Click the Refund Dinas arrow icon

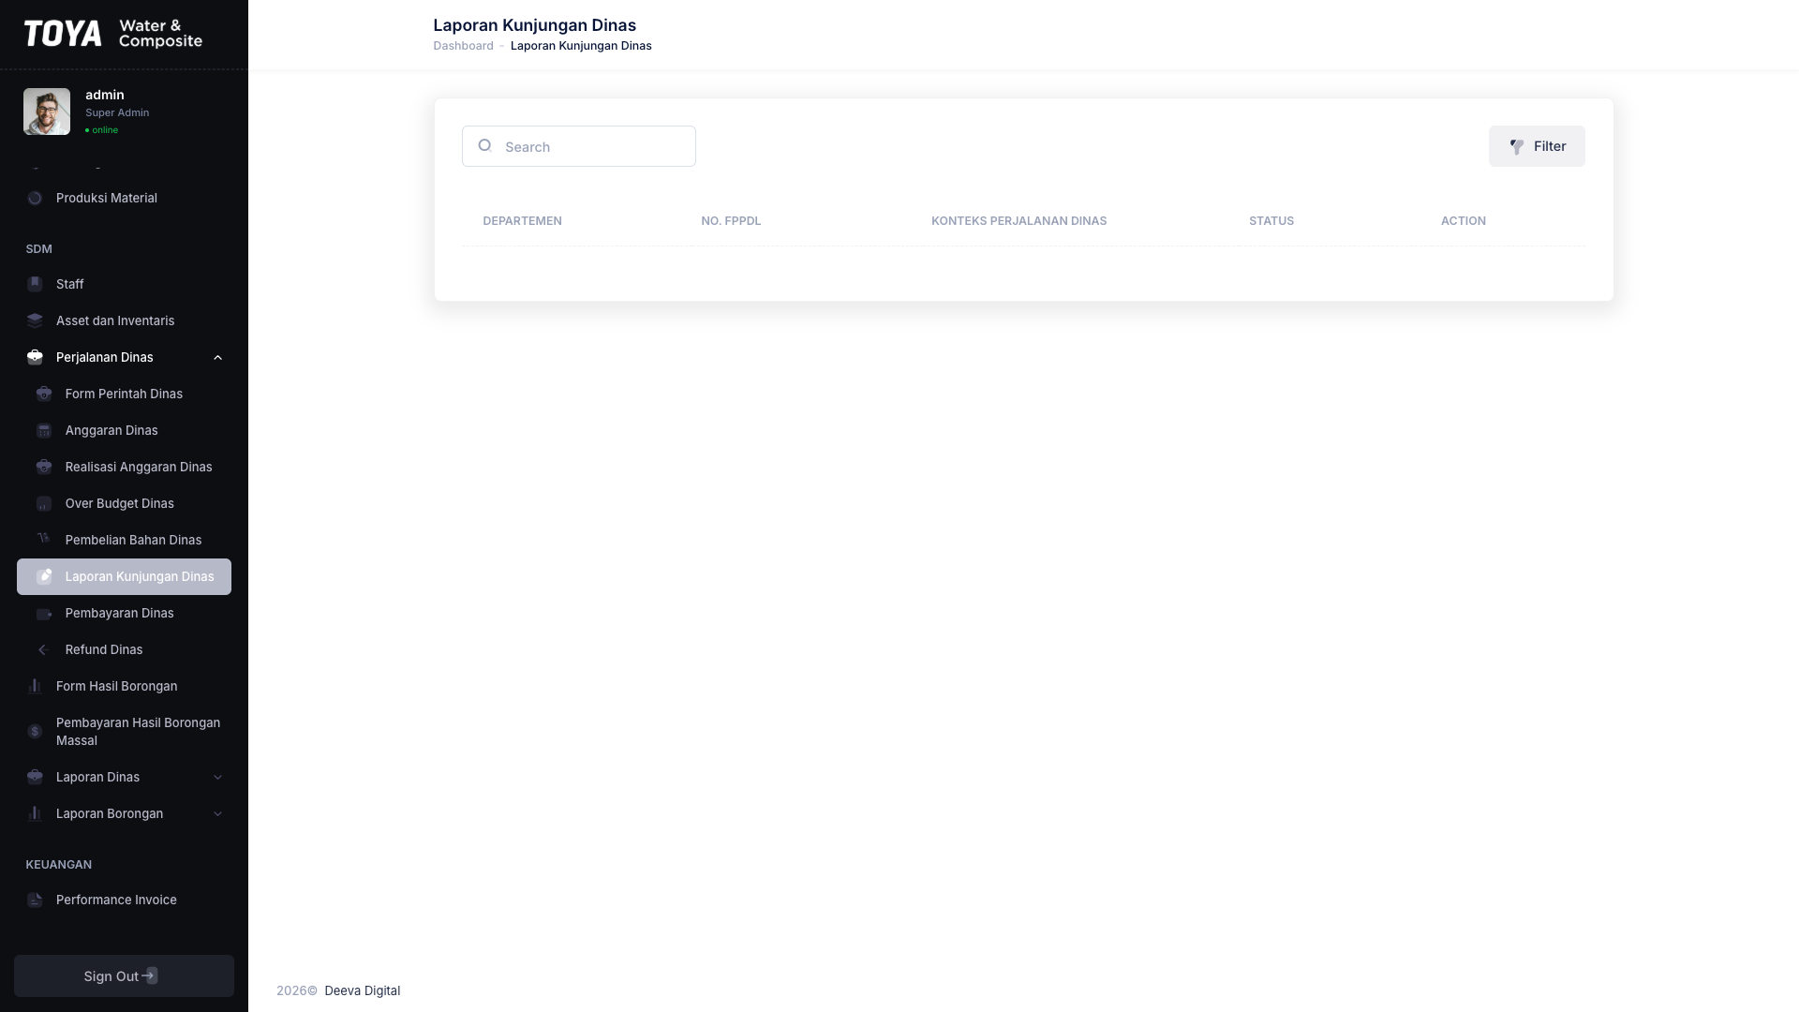pyautogui.click(x=42, y=649)
